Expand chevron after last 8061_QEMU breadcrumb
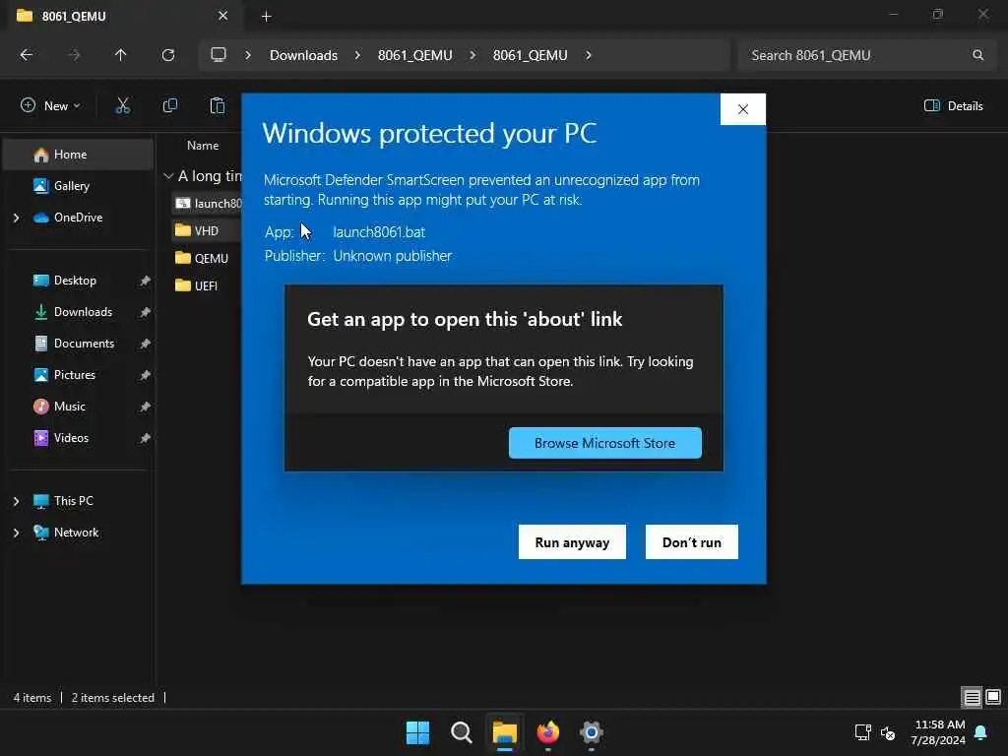This screenshot has width=1008, height=756. (589, 55)
